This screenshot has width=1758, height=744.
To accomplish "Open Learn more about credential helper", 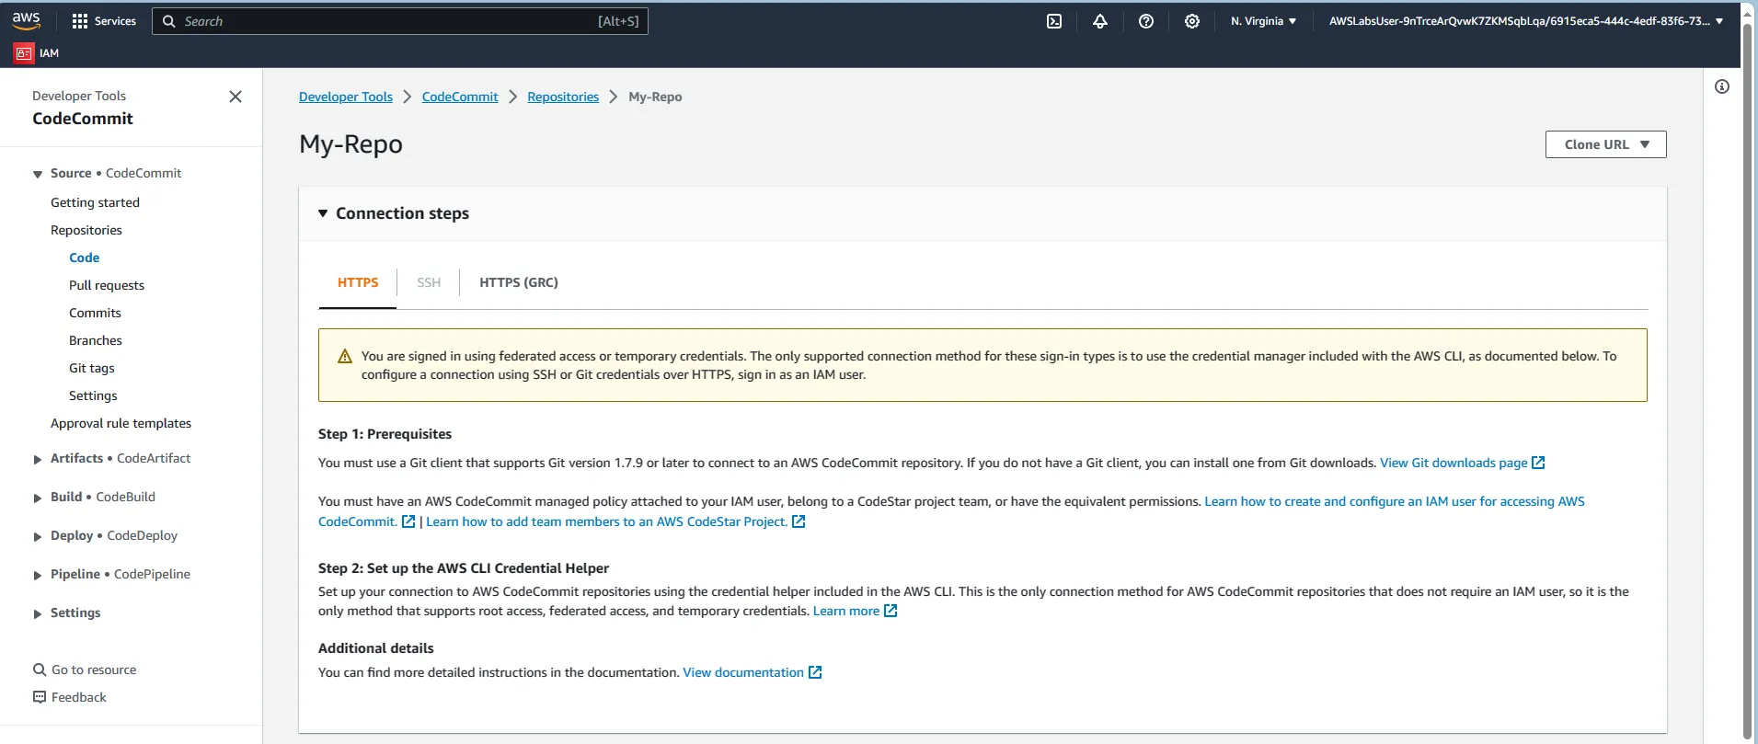I will (x=855, y=611).
